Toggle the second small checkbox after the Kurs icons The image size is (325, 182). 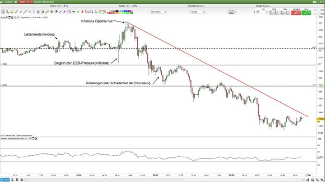click(x=18, y=18)
